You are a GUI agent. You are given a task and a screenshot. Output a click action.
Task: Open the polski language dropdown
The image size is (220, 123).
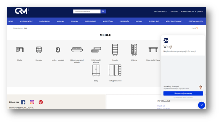(x=200, y=11)
